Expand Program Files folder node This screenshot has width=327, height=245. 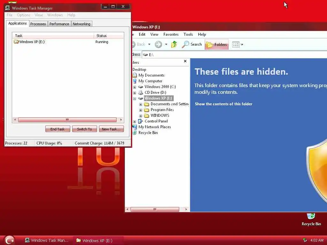(x=141, y=110)
